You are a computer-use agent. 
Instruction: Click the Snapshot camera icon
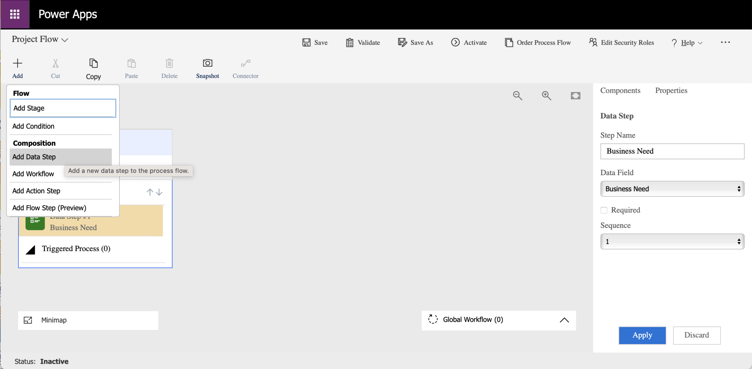tap(207, 63)
